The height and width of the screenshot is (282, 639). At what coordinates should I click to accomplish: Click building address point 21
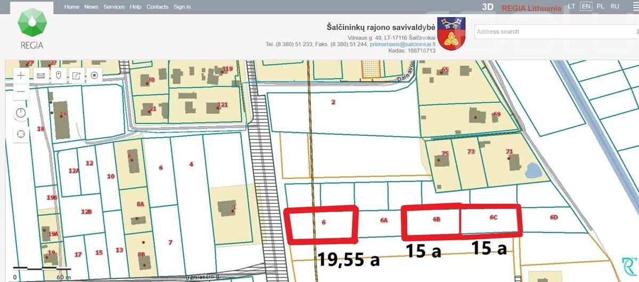point(153,109)
